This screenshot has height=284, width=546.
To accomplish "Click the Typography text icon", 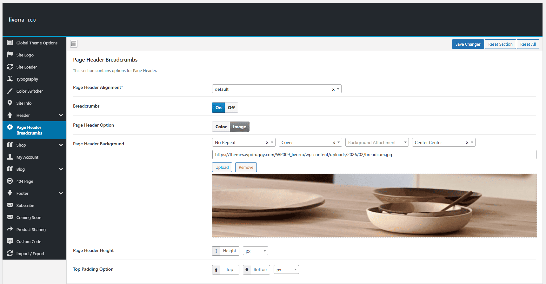I will [10, 79].
